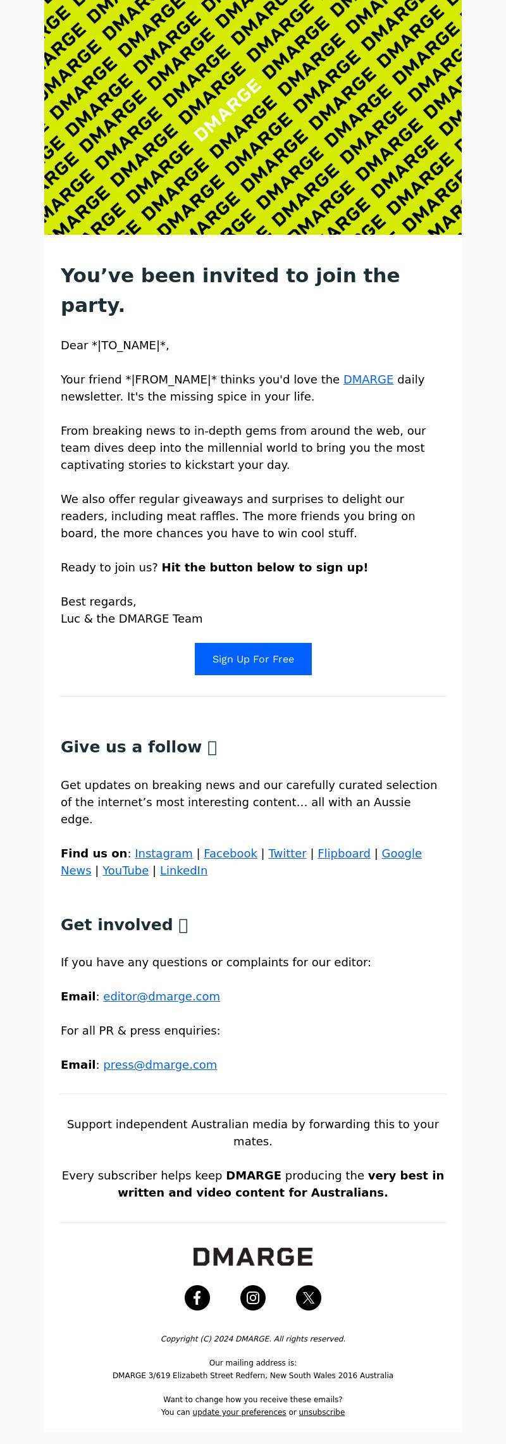
Task: Follow the Facebook text link
Action: tap(230, 854)
